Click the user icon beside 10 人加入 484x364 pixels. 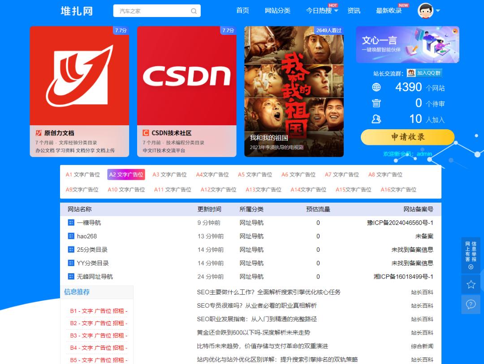pos(376,119)
